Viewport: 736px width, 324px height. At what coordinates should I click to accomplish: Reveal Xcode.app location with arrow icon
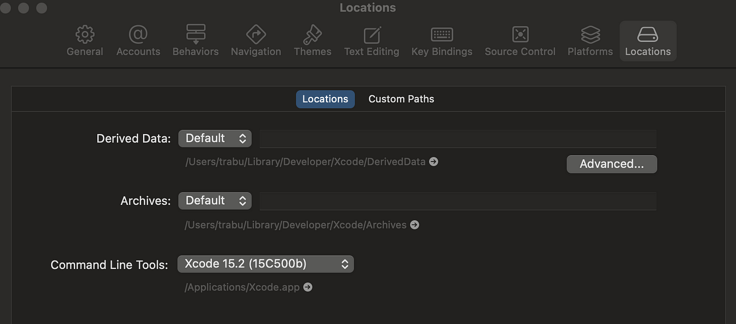coord(308,287)
